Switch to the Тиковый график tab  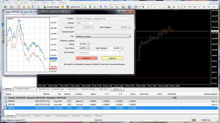coord(22,88)
